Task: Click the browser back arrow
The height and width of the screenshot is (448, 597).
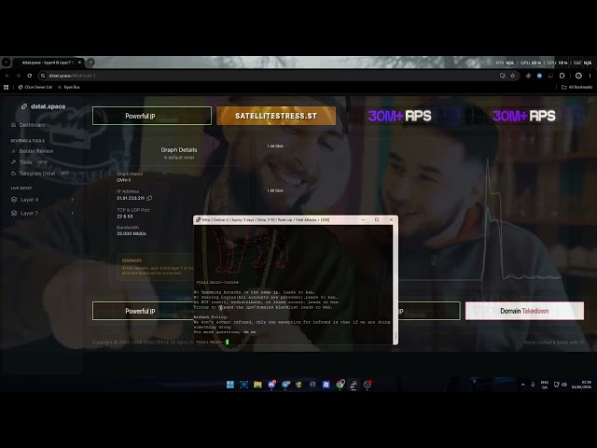Action: point(7,76)
